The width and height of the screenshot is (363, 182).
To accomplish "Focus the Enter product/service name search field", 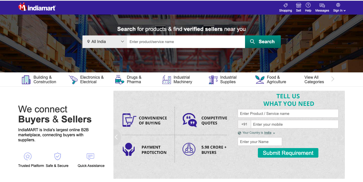I will tap(186, 42).
